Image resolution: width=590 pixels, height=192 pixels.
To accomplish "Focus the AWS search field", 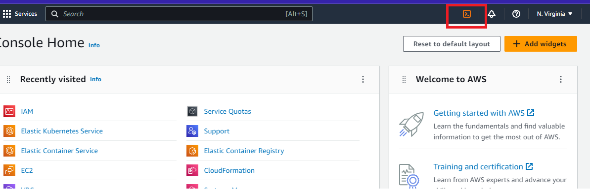I will point(179,14).
